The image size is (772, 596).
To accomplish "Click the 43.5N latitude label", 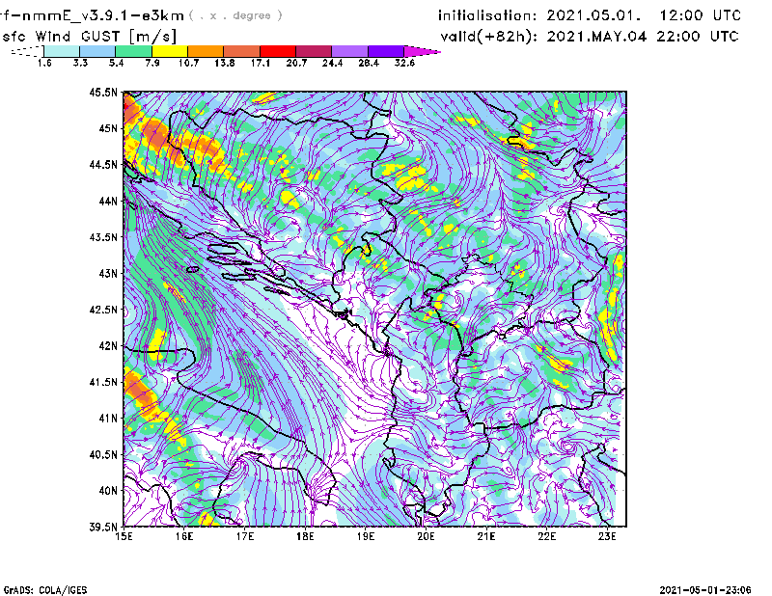I will (103, 237).
